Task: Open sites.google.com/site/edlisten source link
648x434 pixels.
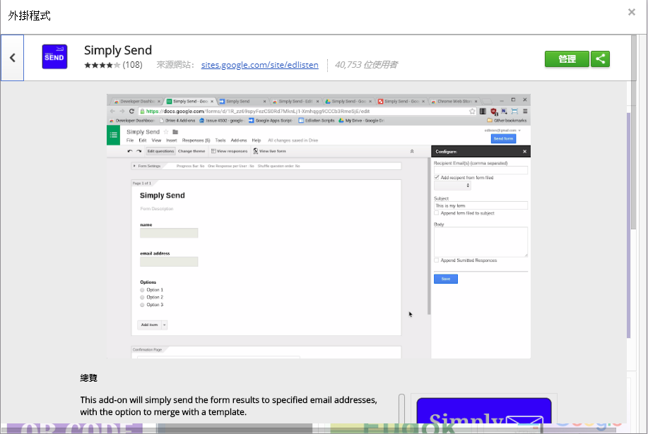Action: click(x=259, y=65)
